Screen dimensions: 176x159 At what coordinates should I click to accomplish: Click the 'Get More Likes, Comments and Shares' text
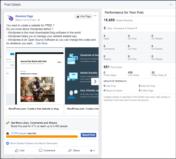34,123
